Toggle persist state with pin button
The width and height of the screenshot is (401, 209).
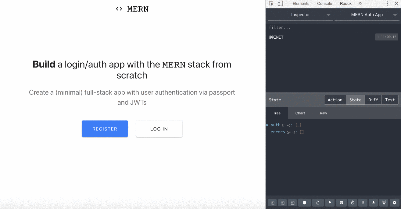point(330,203)
